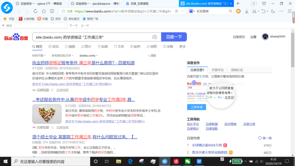Image resolution: width=295 pixels, height=166 pixels.
Task: Switch to 官网认证 tab
Action: click(237, 70)
